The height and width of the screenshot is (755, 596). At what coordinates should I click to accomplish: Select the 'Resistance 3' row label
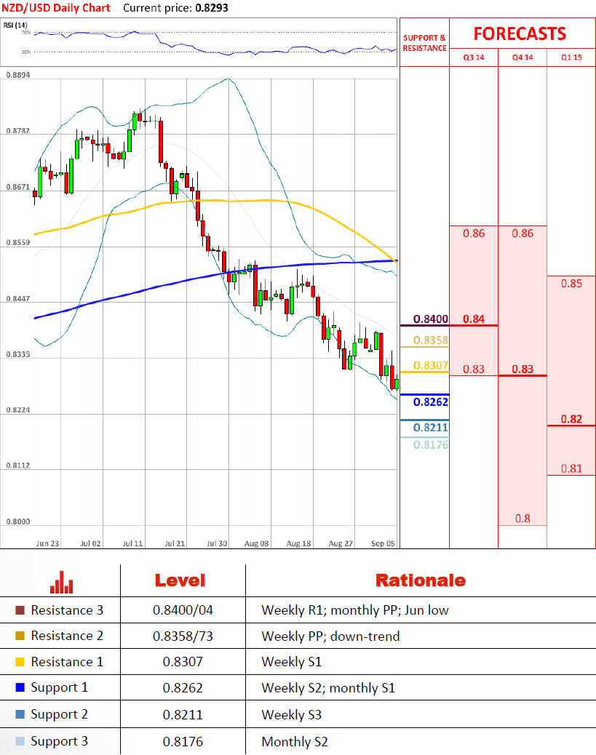(67, 610)
